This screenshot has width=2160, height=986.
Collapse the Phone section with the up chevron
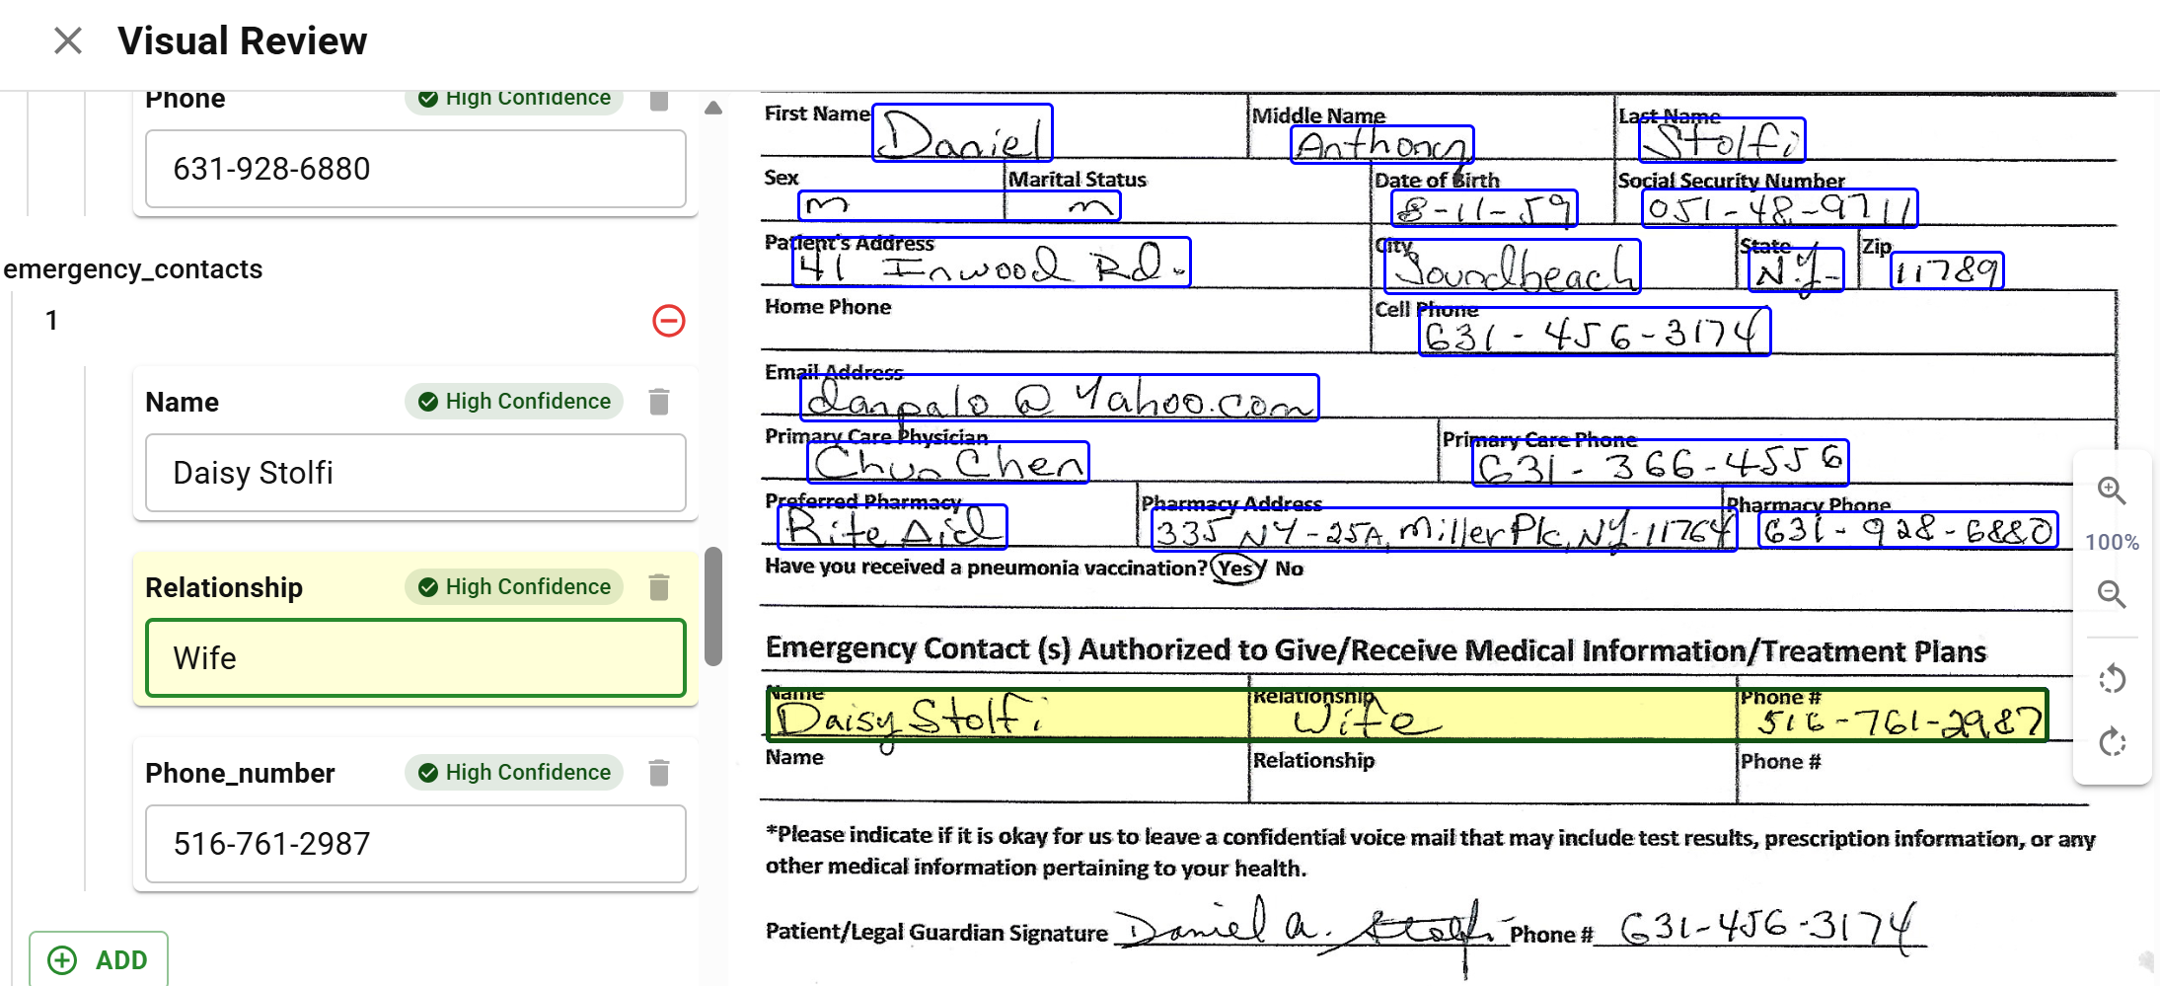point(711,109)
